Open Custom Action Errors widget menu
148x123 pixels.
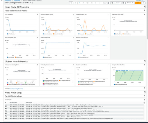pos(109,65)
